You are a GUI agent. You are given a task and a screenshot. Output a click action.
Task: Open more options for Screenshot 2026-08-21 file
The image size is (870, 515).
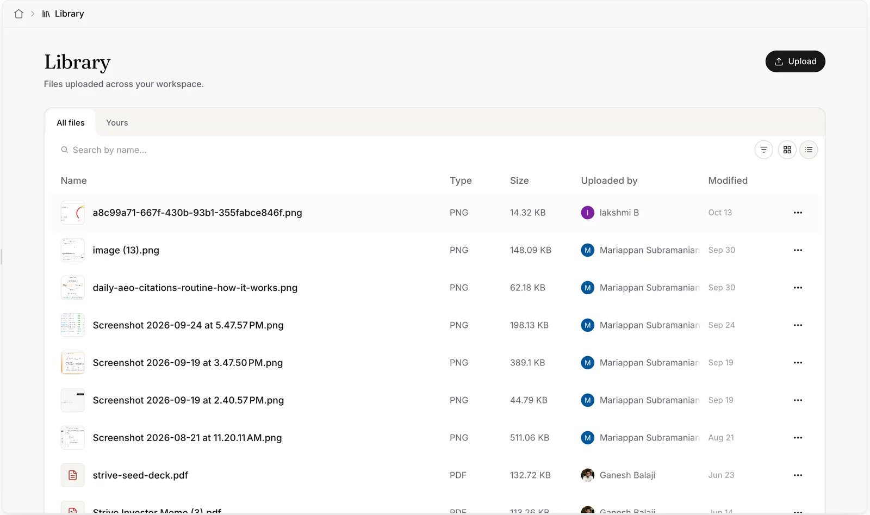[798, 438]
